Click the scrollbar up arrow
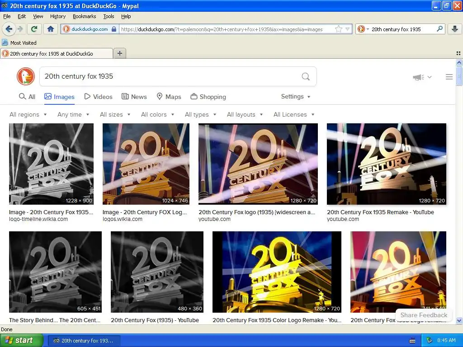Image resolution: width=463 pixels, height=347 pixels. [x=459, y=62]
